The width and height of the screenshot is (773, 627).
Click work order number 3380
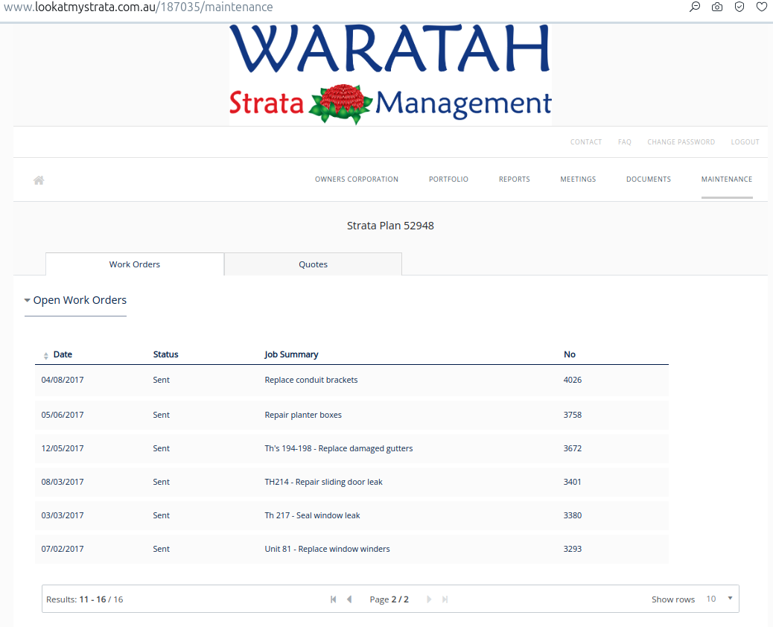point(573,515)
